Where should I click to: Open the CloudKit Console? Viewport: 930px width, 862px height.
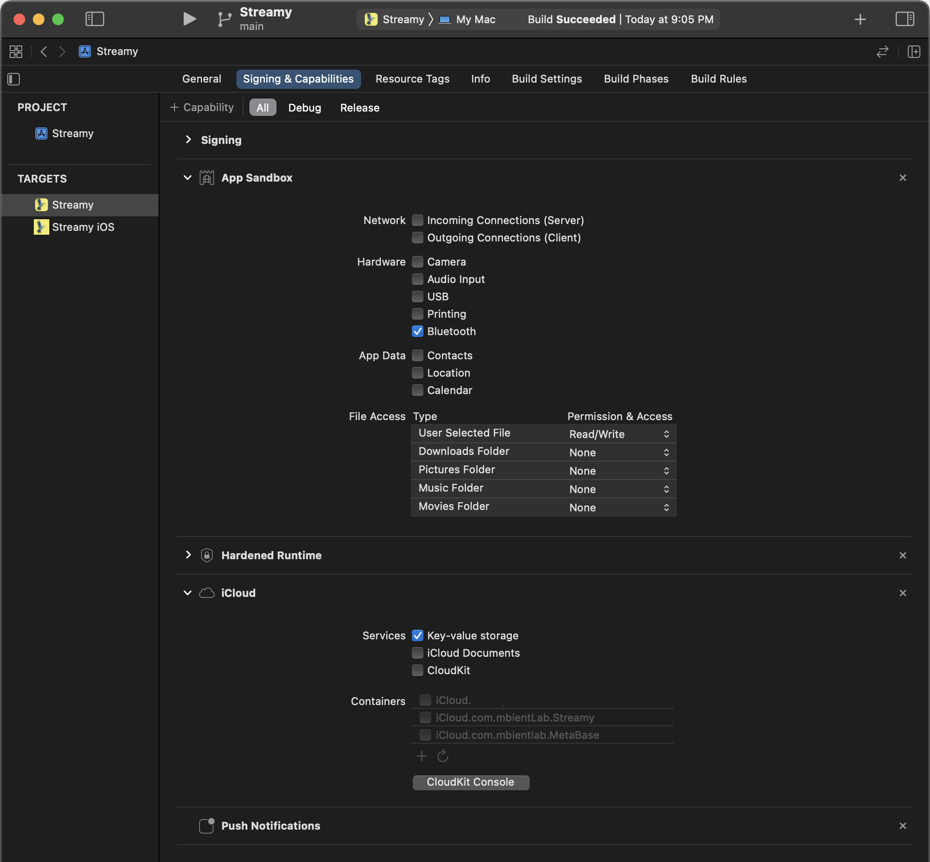click(471, 782)
